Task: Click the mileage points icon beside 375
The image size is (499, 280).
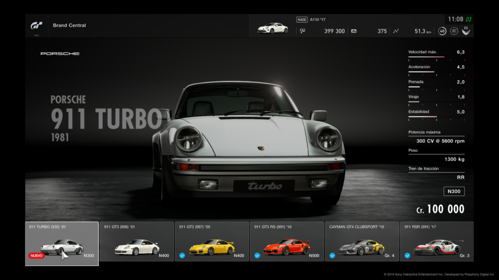Action: click(354, 31)
